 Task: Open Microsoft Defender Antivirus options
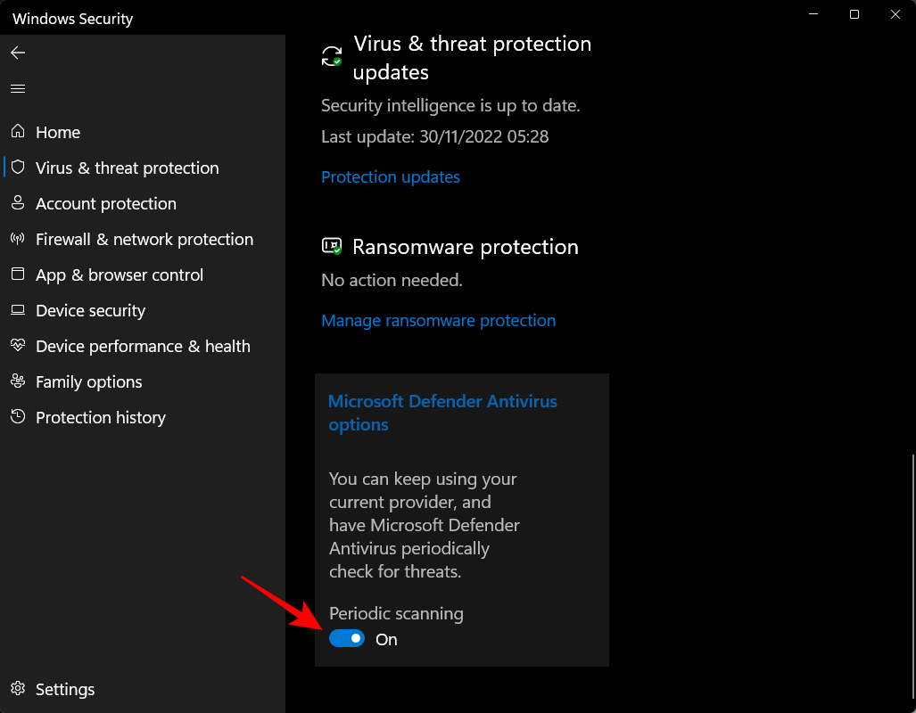[x=442, y=413]
